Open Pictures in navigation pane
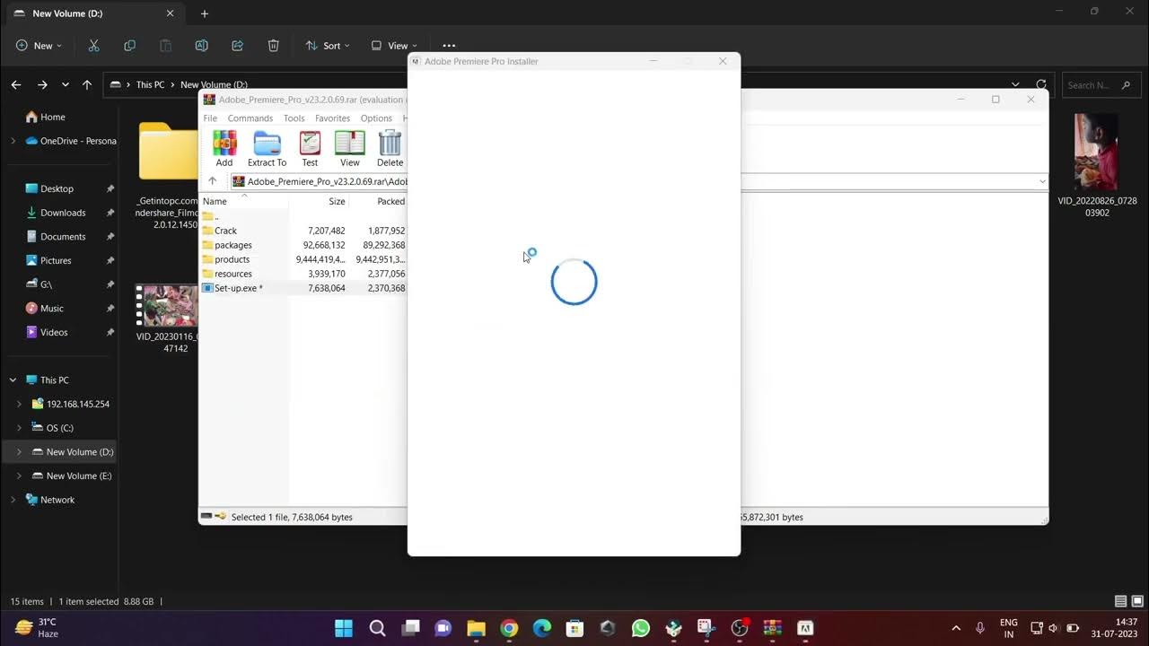 [x=56, y=260]
